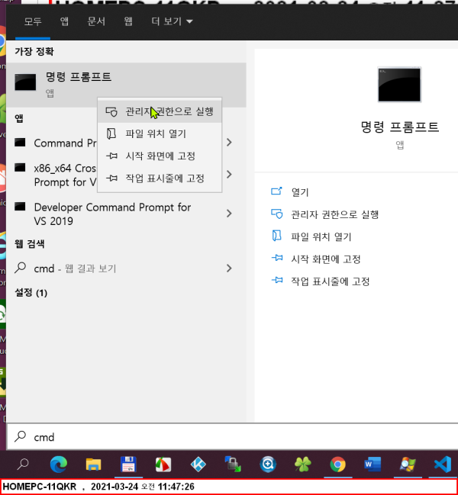Open Microsoft Word from taskbar
Viewport: 458px width, 495px height.
(373, 464)
